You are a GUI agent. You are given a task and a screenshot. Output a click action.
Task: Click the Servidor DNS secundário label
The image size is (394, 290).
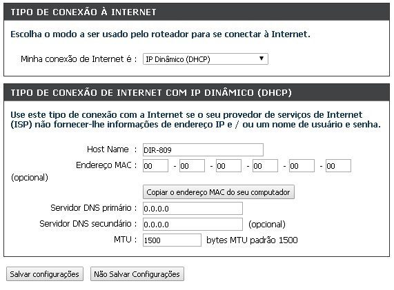coord(88,224)
